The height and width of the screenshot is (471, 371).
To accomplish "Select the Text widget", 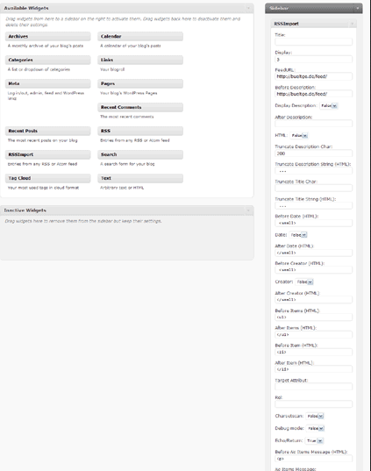I will (140, 178).
